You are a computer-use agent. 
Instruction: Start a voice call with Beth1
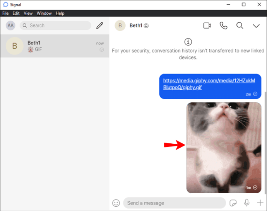(223, 26)
